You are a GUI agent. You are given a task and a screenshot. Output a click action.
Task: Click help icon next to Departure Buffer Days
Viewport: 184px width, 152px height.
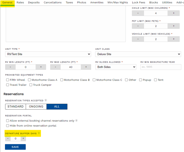tap(39, 134)
